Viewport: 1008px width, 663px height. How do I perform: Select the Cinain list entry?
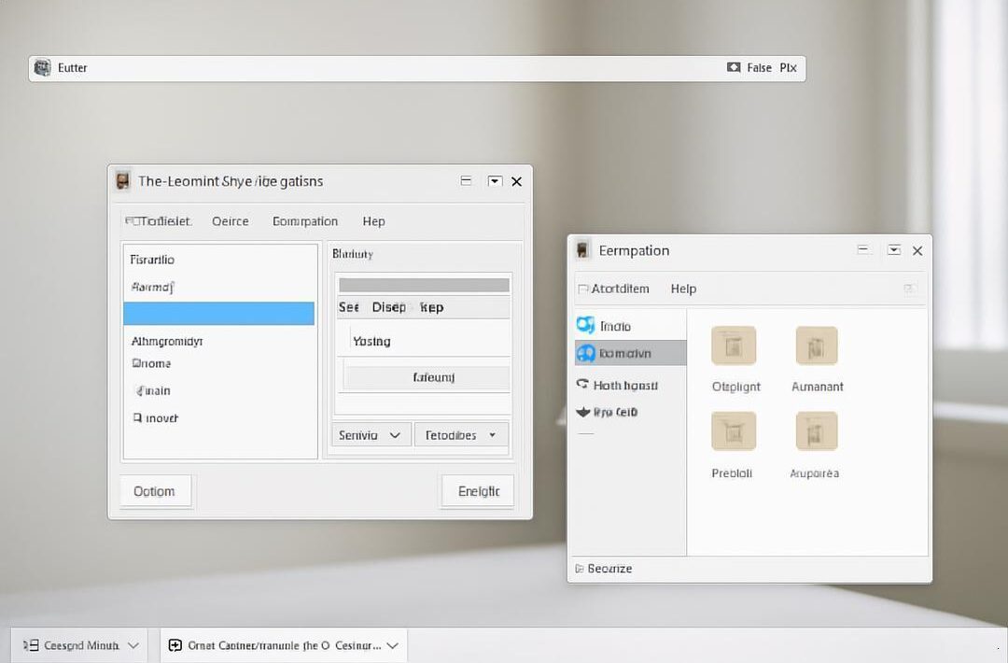pos(153,390)
